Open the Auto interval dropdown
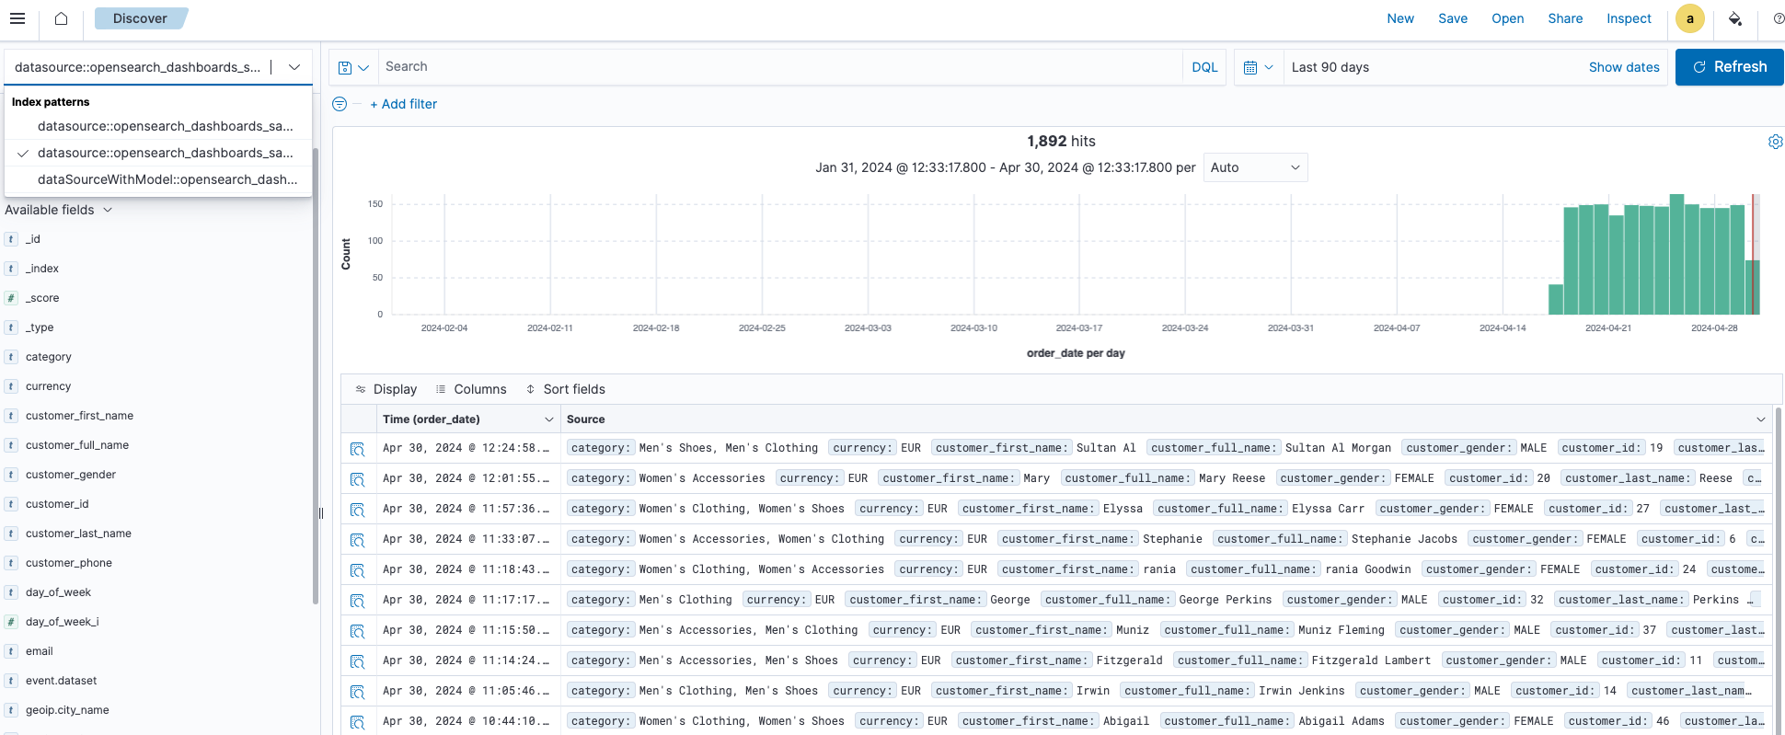Viewport: 1785px width, 735px height. click(1255, 167)
